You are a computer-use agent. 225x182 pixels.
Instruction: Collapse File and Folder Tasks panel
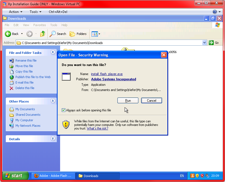pyautogui.click(x=53, y=52)
